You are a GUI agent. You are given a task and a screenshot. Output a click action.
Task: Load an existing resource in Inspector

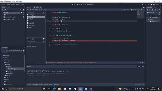[150, 10]
